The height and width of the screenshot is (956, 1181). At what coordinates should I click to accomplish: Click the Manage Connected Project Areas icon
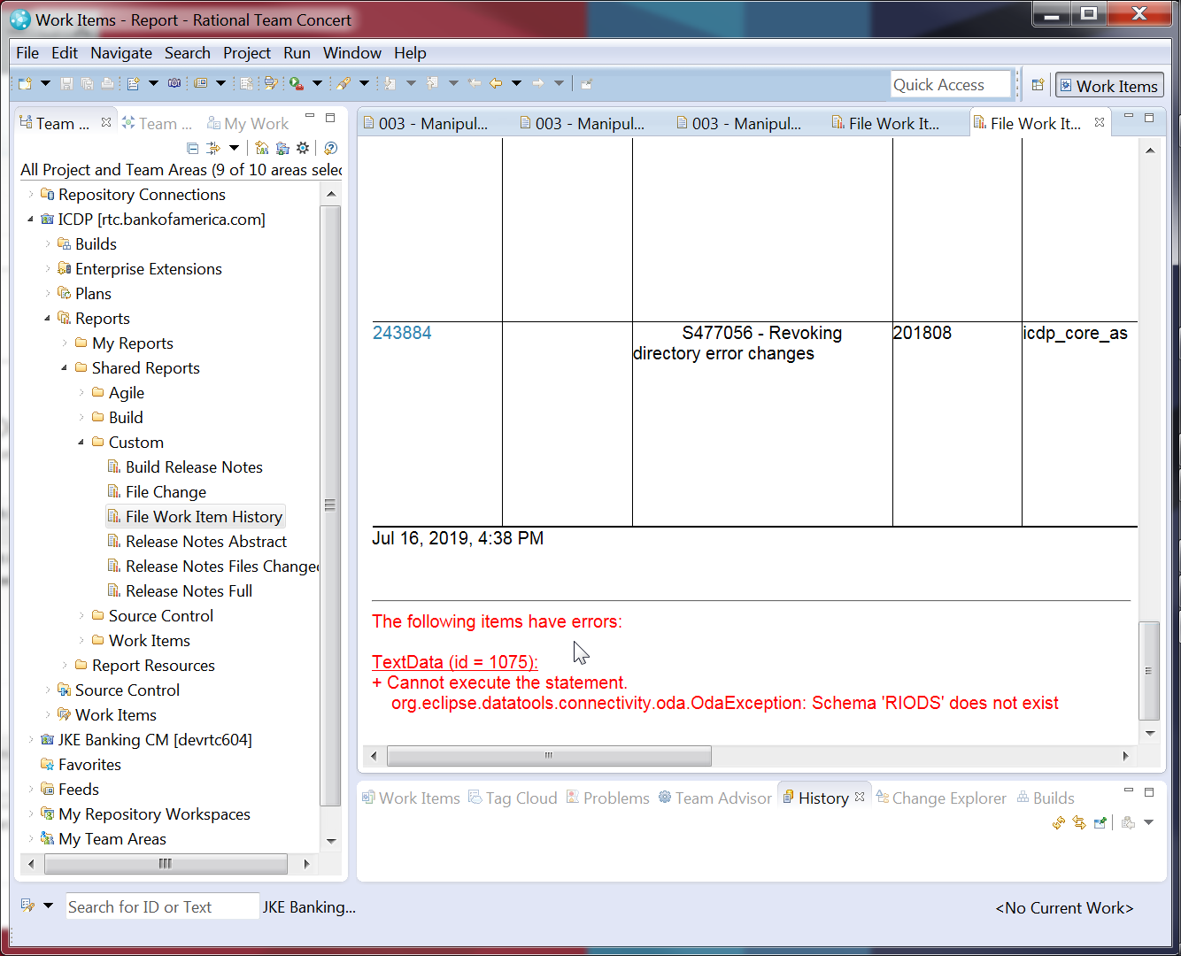(262, 148)
